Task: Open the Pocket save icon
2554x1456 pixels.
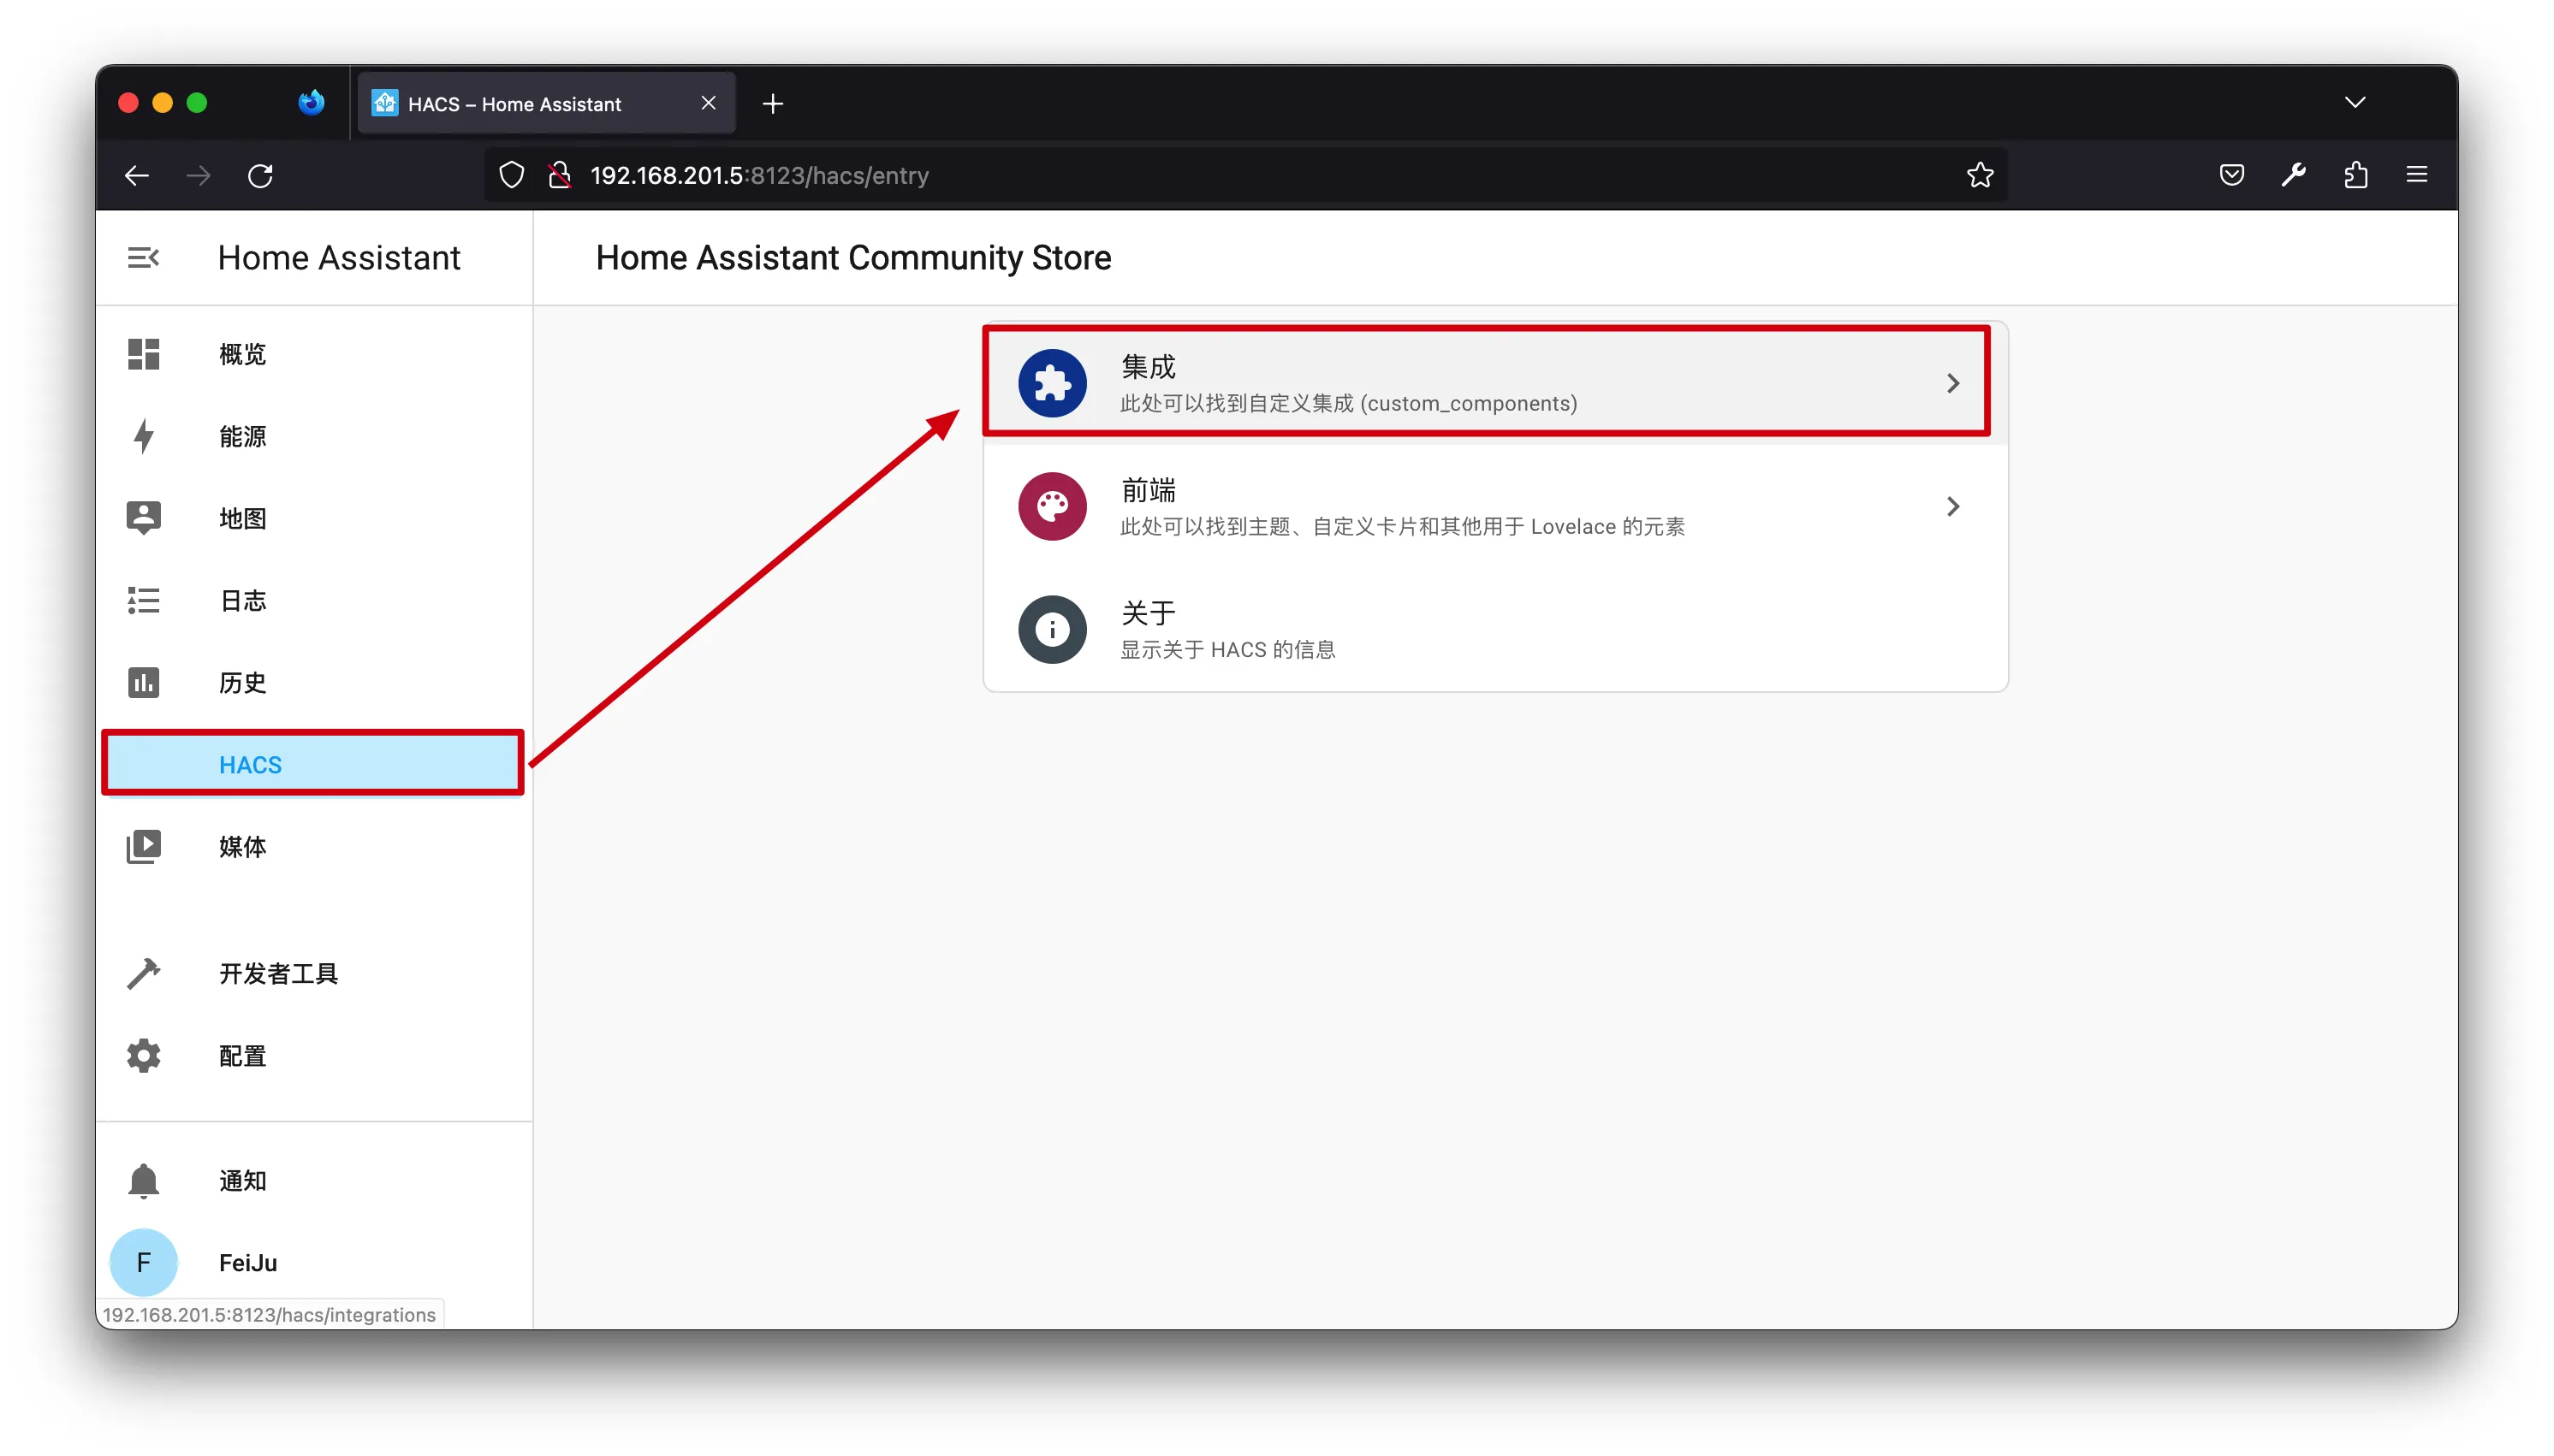Action: [x=2230, y=175]
